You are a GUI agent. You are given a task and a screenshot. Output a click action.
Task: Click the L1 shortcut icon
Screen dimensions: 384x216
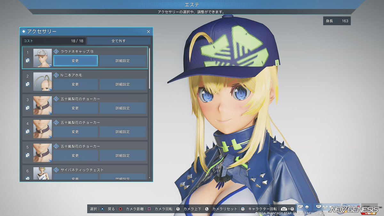(300, 206)
